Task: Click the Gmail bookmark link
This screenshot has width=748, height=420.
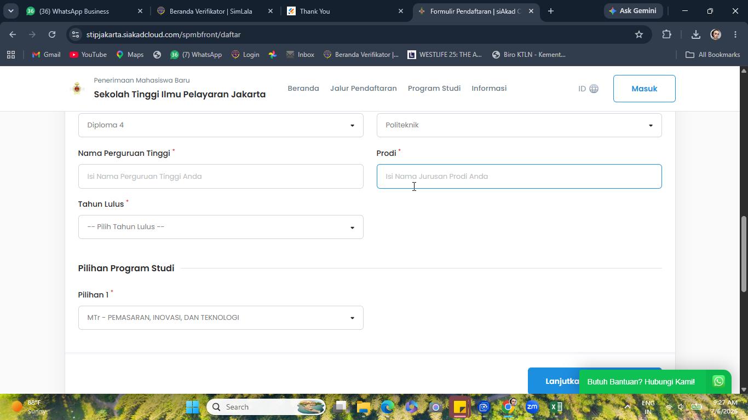Action: pyautogui.click(x=46, y=55)
